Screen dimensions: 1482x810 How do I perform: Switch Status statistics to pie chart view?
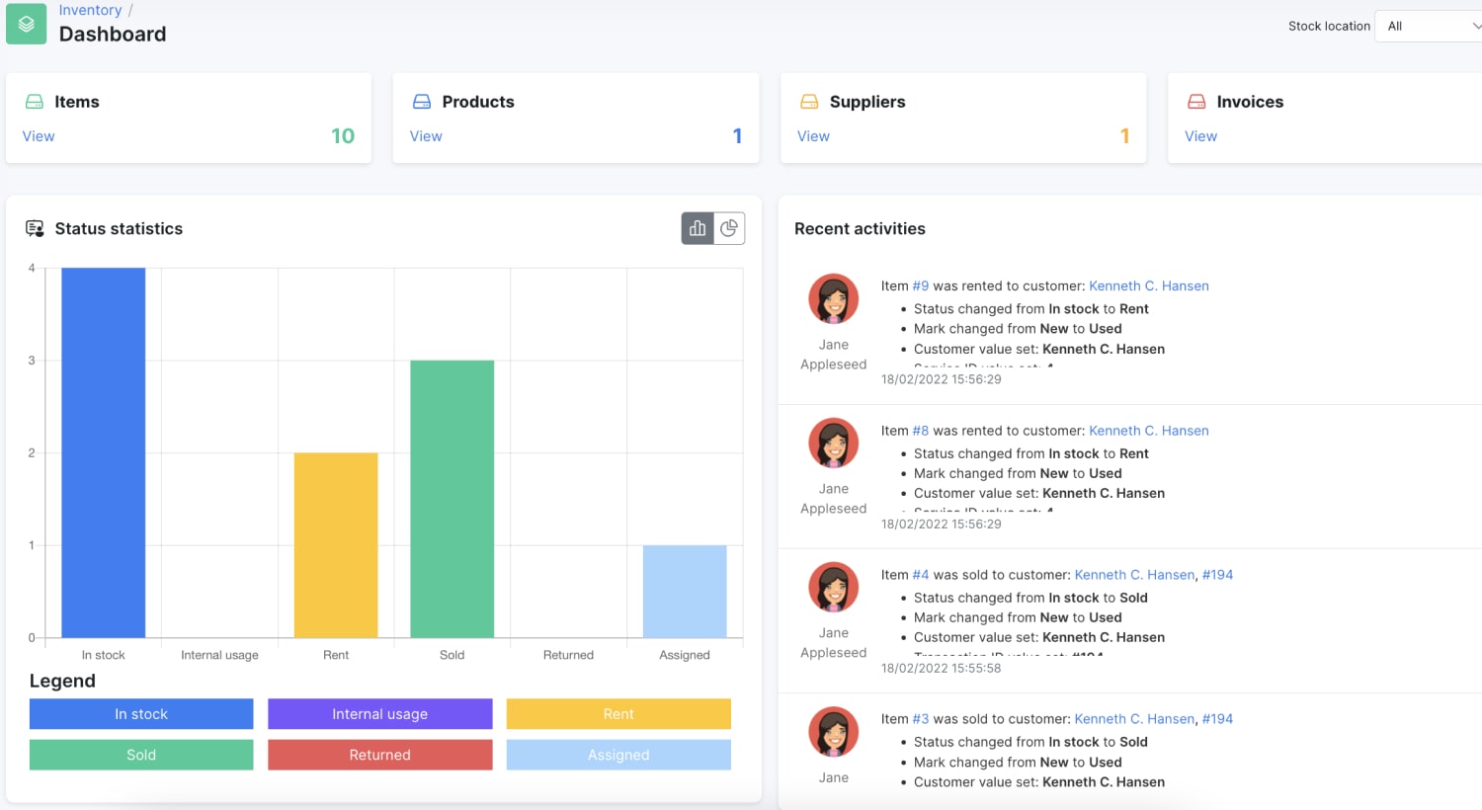729,227
